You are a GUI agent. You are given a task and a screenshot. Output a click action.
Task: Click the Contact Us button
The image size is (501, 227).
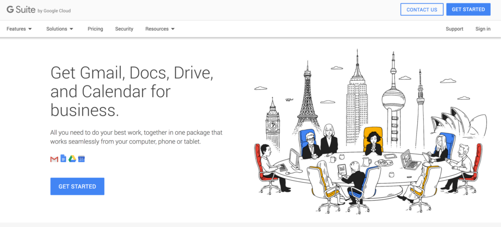422,10
